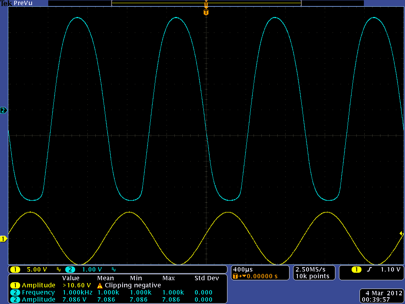Select the yellow channel 1 Amplitude measurement label
The image size is (405, 304).
[38, 285]
